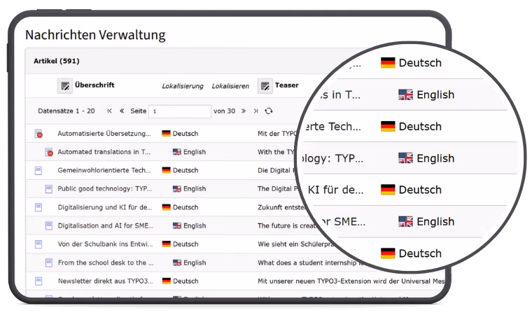Image resolution: width=532 pixels, height=315 pixels.
Task: Click the edit icon beside Teaser
Action: (265, 85)
